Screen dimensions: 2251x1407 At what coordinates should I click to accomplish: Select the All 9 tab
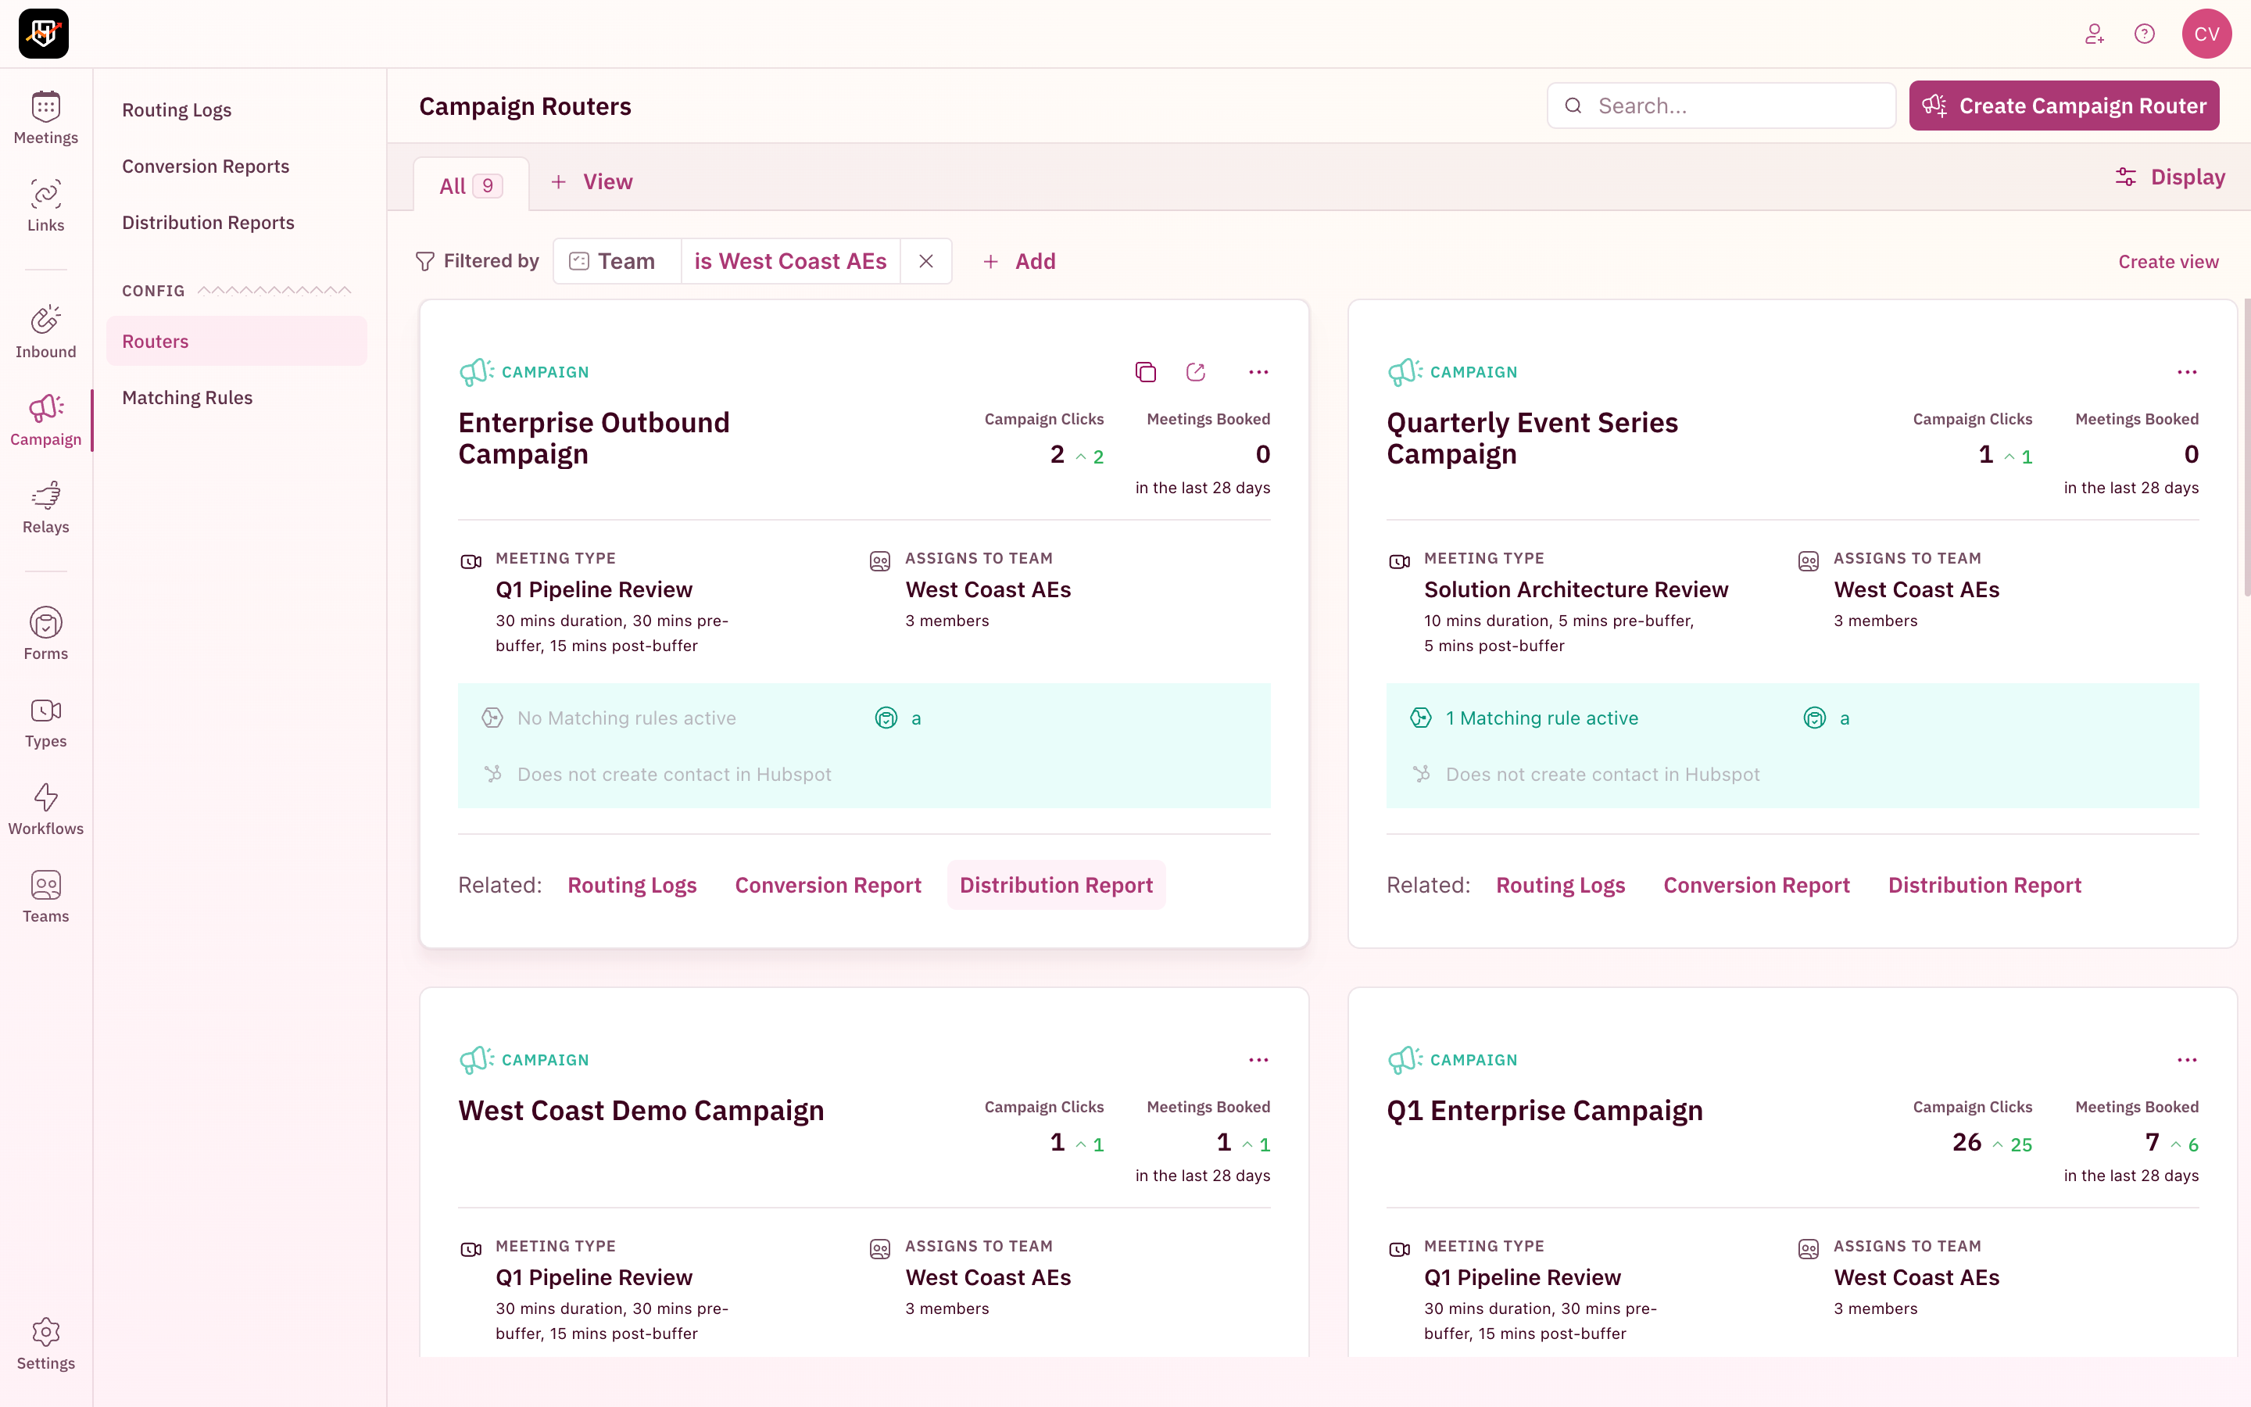pos(471,185)
